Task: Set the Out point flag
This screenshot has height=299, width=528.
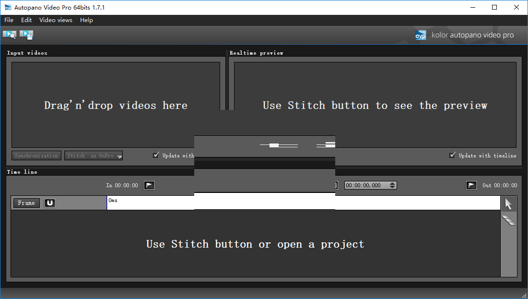Action: pyautogui.click(x=471, y=185)
